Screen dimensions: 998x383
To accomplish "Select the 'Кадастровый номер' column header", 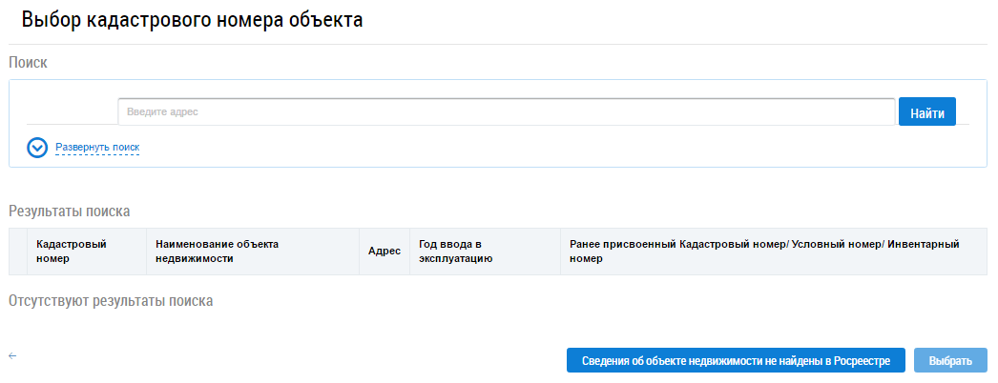I will tap(72, 252).
